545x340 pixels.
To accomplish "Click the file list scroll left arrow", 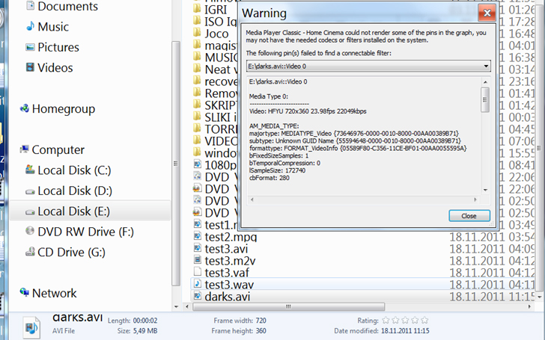I will click(x=187, y=306).
